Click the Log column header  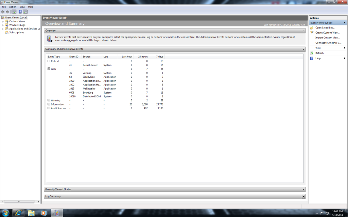(x=110, y=57)
